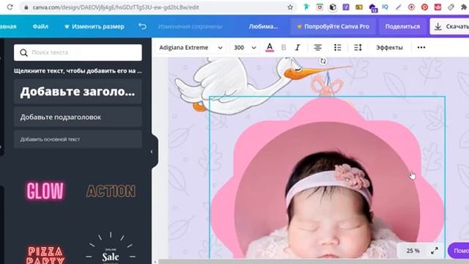The height and width of the screenshot is (264, 469).
Task: Collapse the side panel with arrow
Action: point(152,152)
